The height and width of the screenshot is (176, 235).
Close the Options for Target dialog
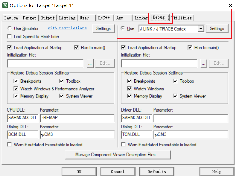click(x=230, y=5)
